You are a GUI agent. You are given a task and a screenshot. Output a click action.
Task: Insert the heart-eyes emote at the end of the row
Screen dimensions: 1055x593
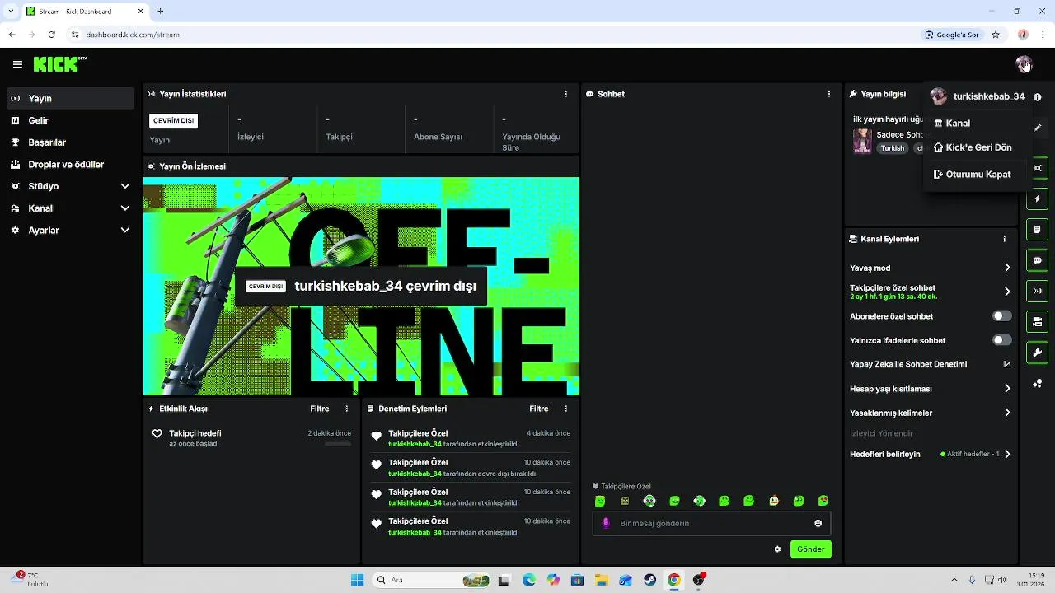point(823,501)
